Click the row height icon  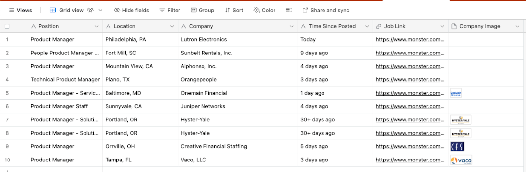point(289,10)
